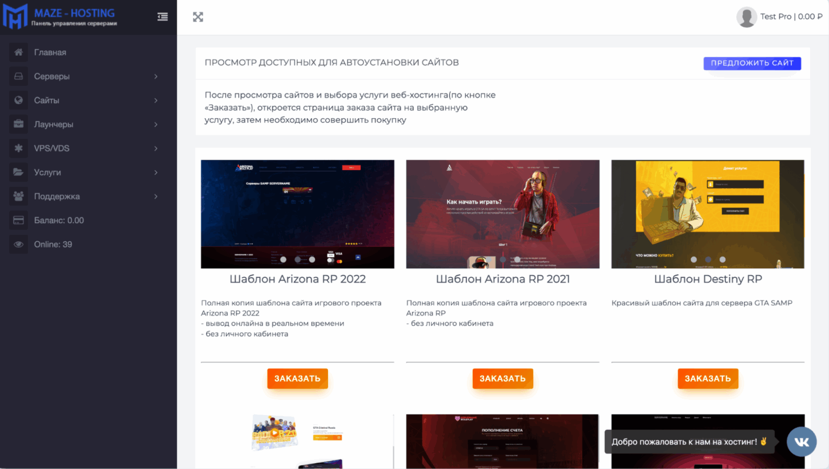Toggle fullscreen mode with the expand arrows
The image size is (829, 469).
(198, 17)
